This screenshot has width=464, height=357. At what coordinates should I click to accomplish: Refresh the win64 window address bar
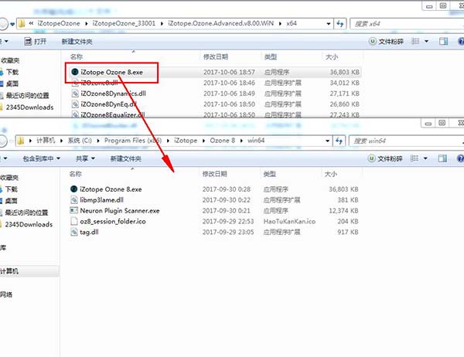point(339,141)
